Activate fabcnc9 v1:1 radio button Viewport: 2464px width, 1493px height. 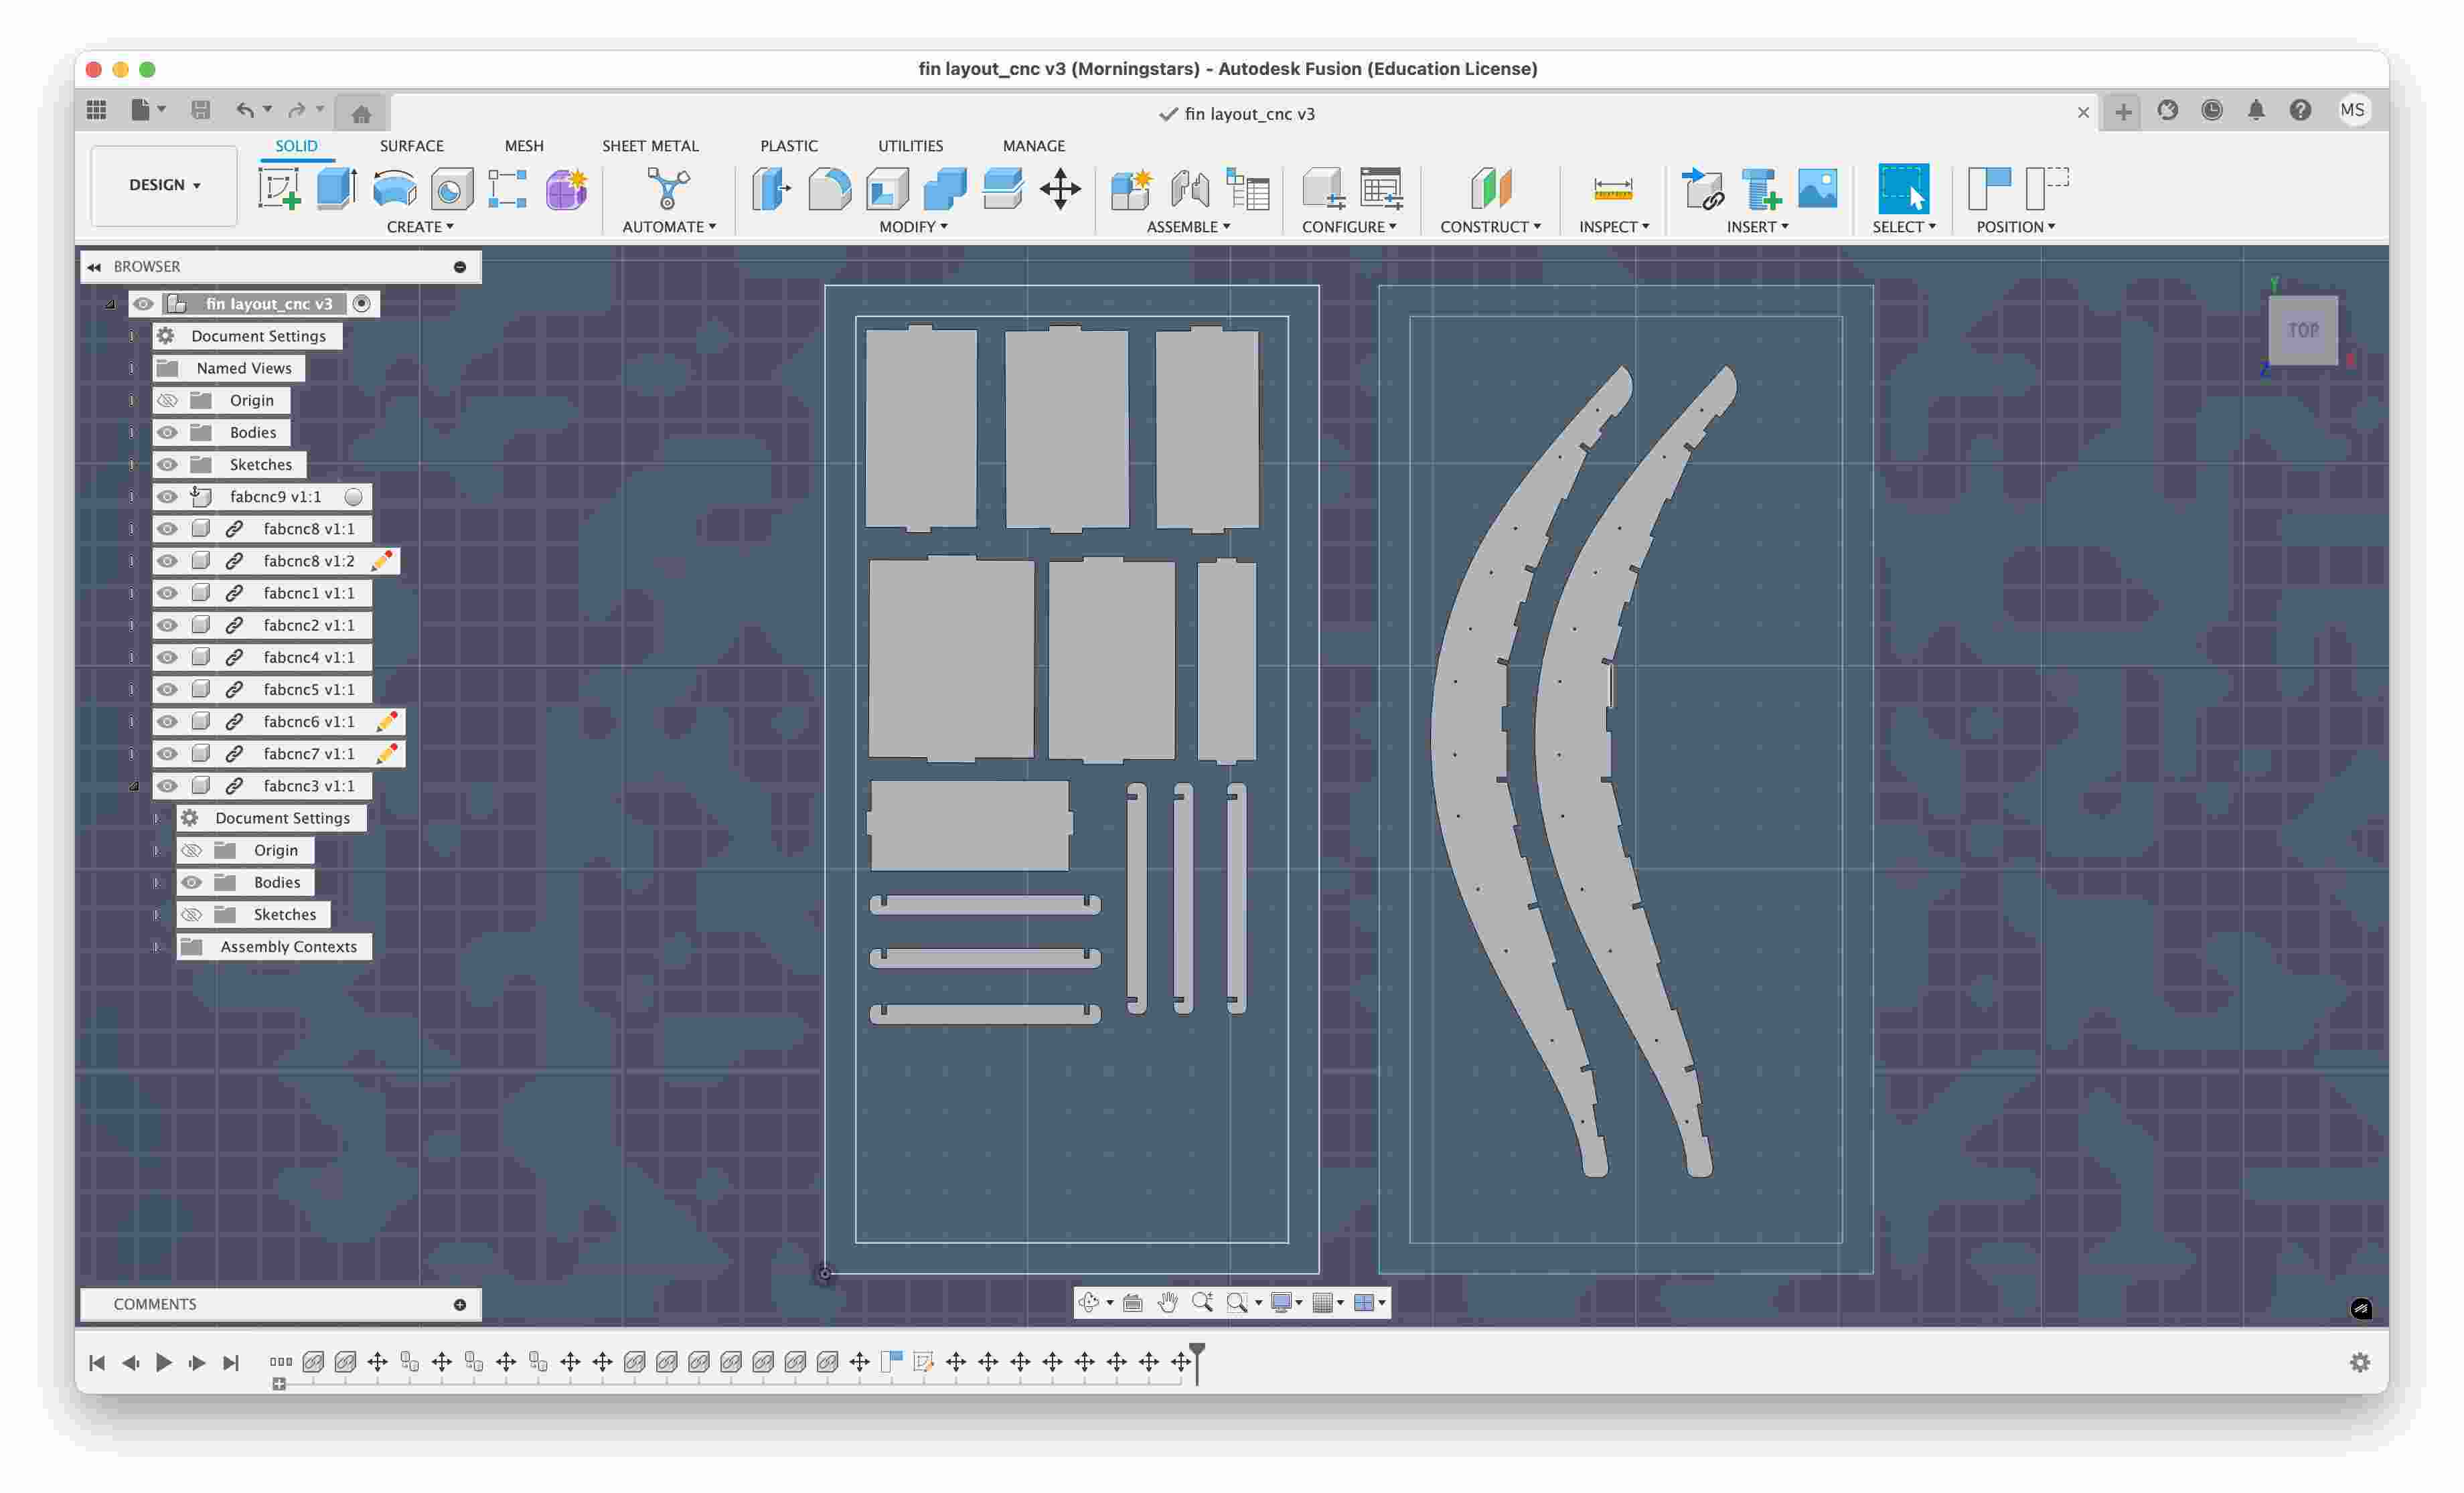(x=353, y=496)
